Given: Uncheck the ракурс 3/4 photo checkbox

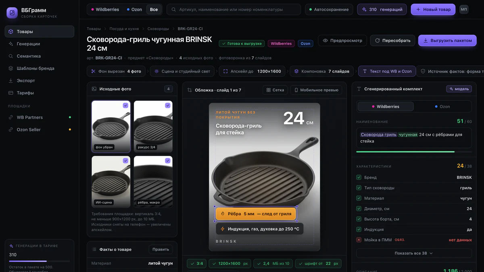Looking at the screenshot, I should [168, 106].
